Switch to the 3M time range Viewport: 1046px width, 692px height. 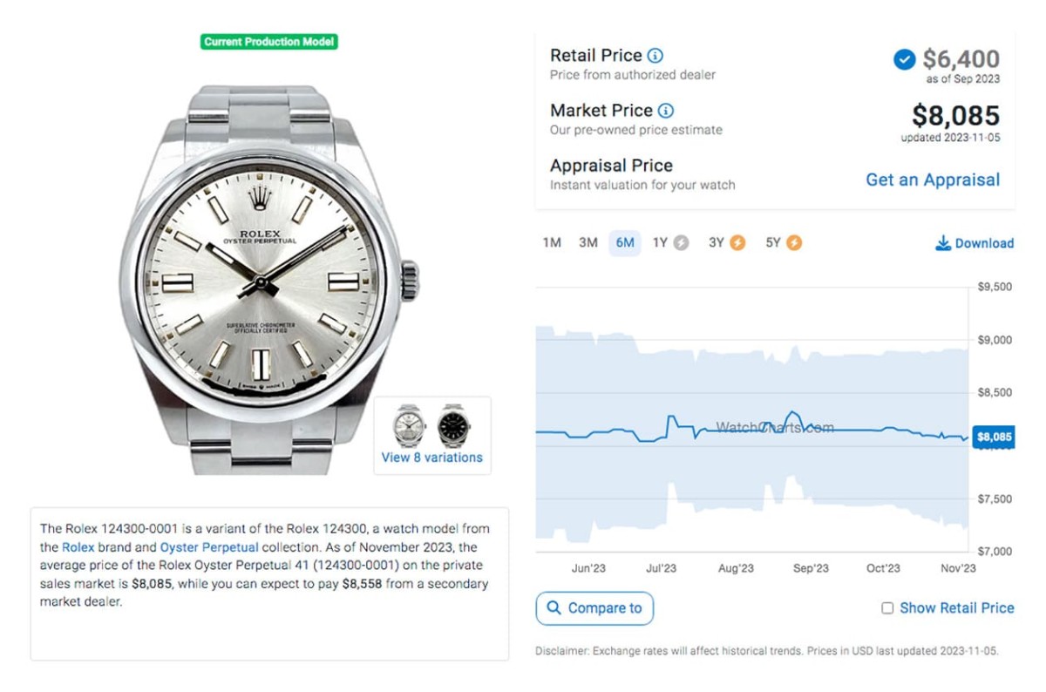[588, 243]
